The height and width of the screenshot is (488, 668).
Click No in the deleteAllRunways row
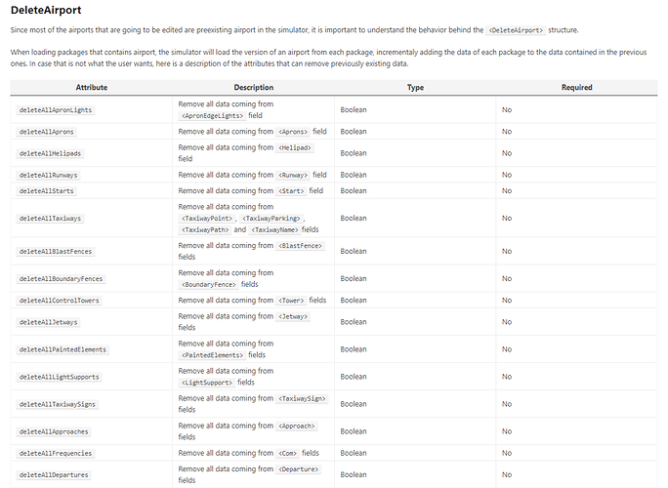tap(507, 175)
